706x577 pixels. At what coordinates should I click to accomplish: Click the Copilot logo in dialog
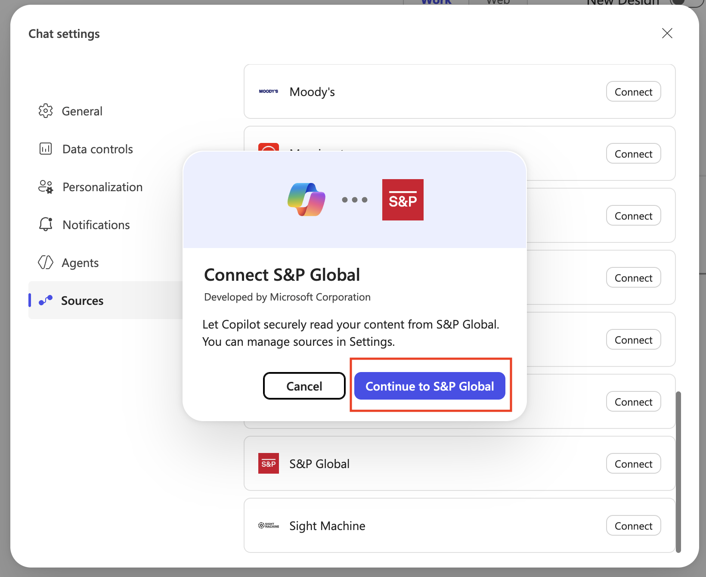(x=307, y=199)
